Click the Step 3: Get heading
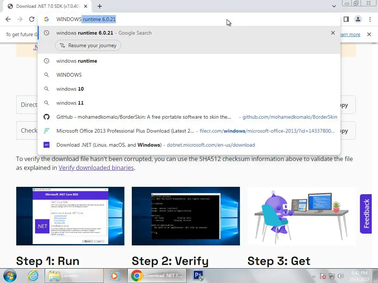378x283 pixels. click(279, 261)
